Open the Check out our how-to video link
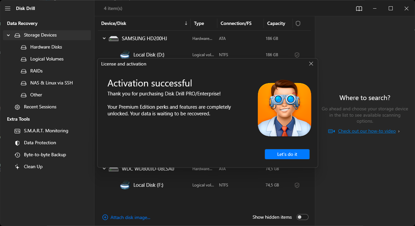The image size is (415, 226). [367, 131]
